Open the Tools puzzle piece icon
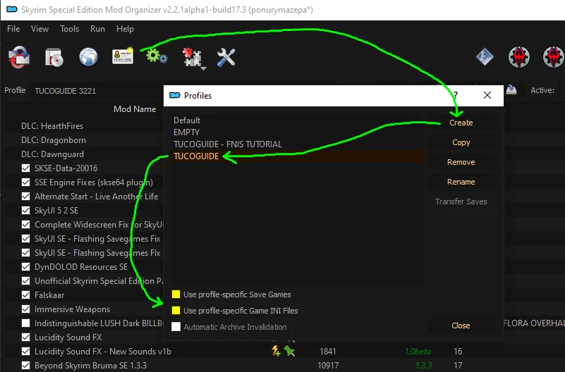Viewport: 565px width, 372px height. [x=192, y=57]
